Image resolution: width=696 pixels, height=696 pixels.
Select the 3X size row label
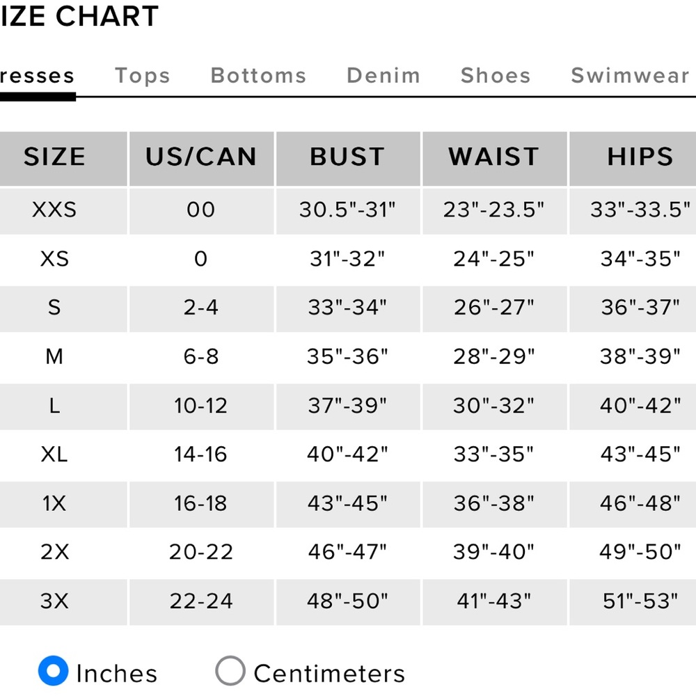point(54,602)
